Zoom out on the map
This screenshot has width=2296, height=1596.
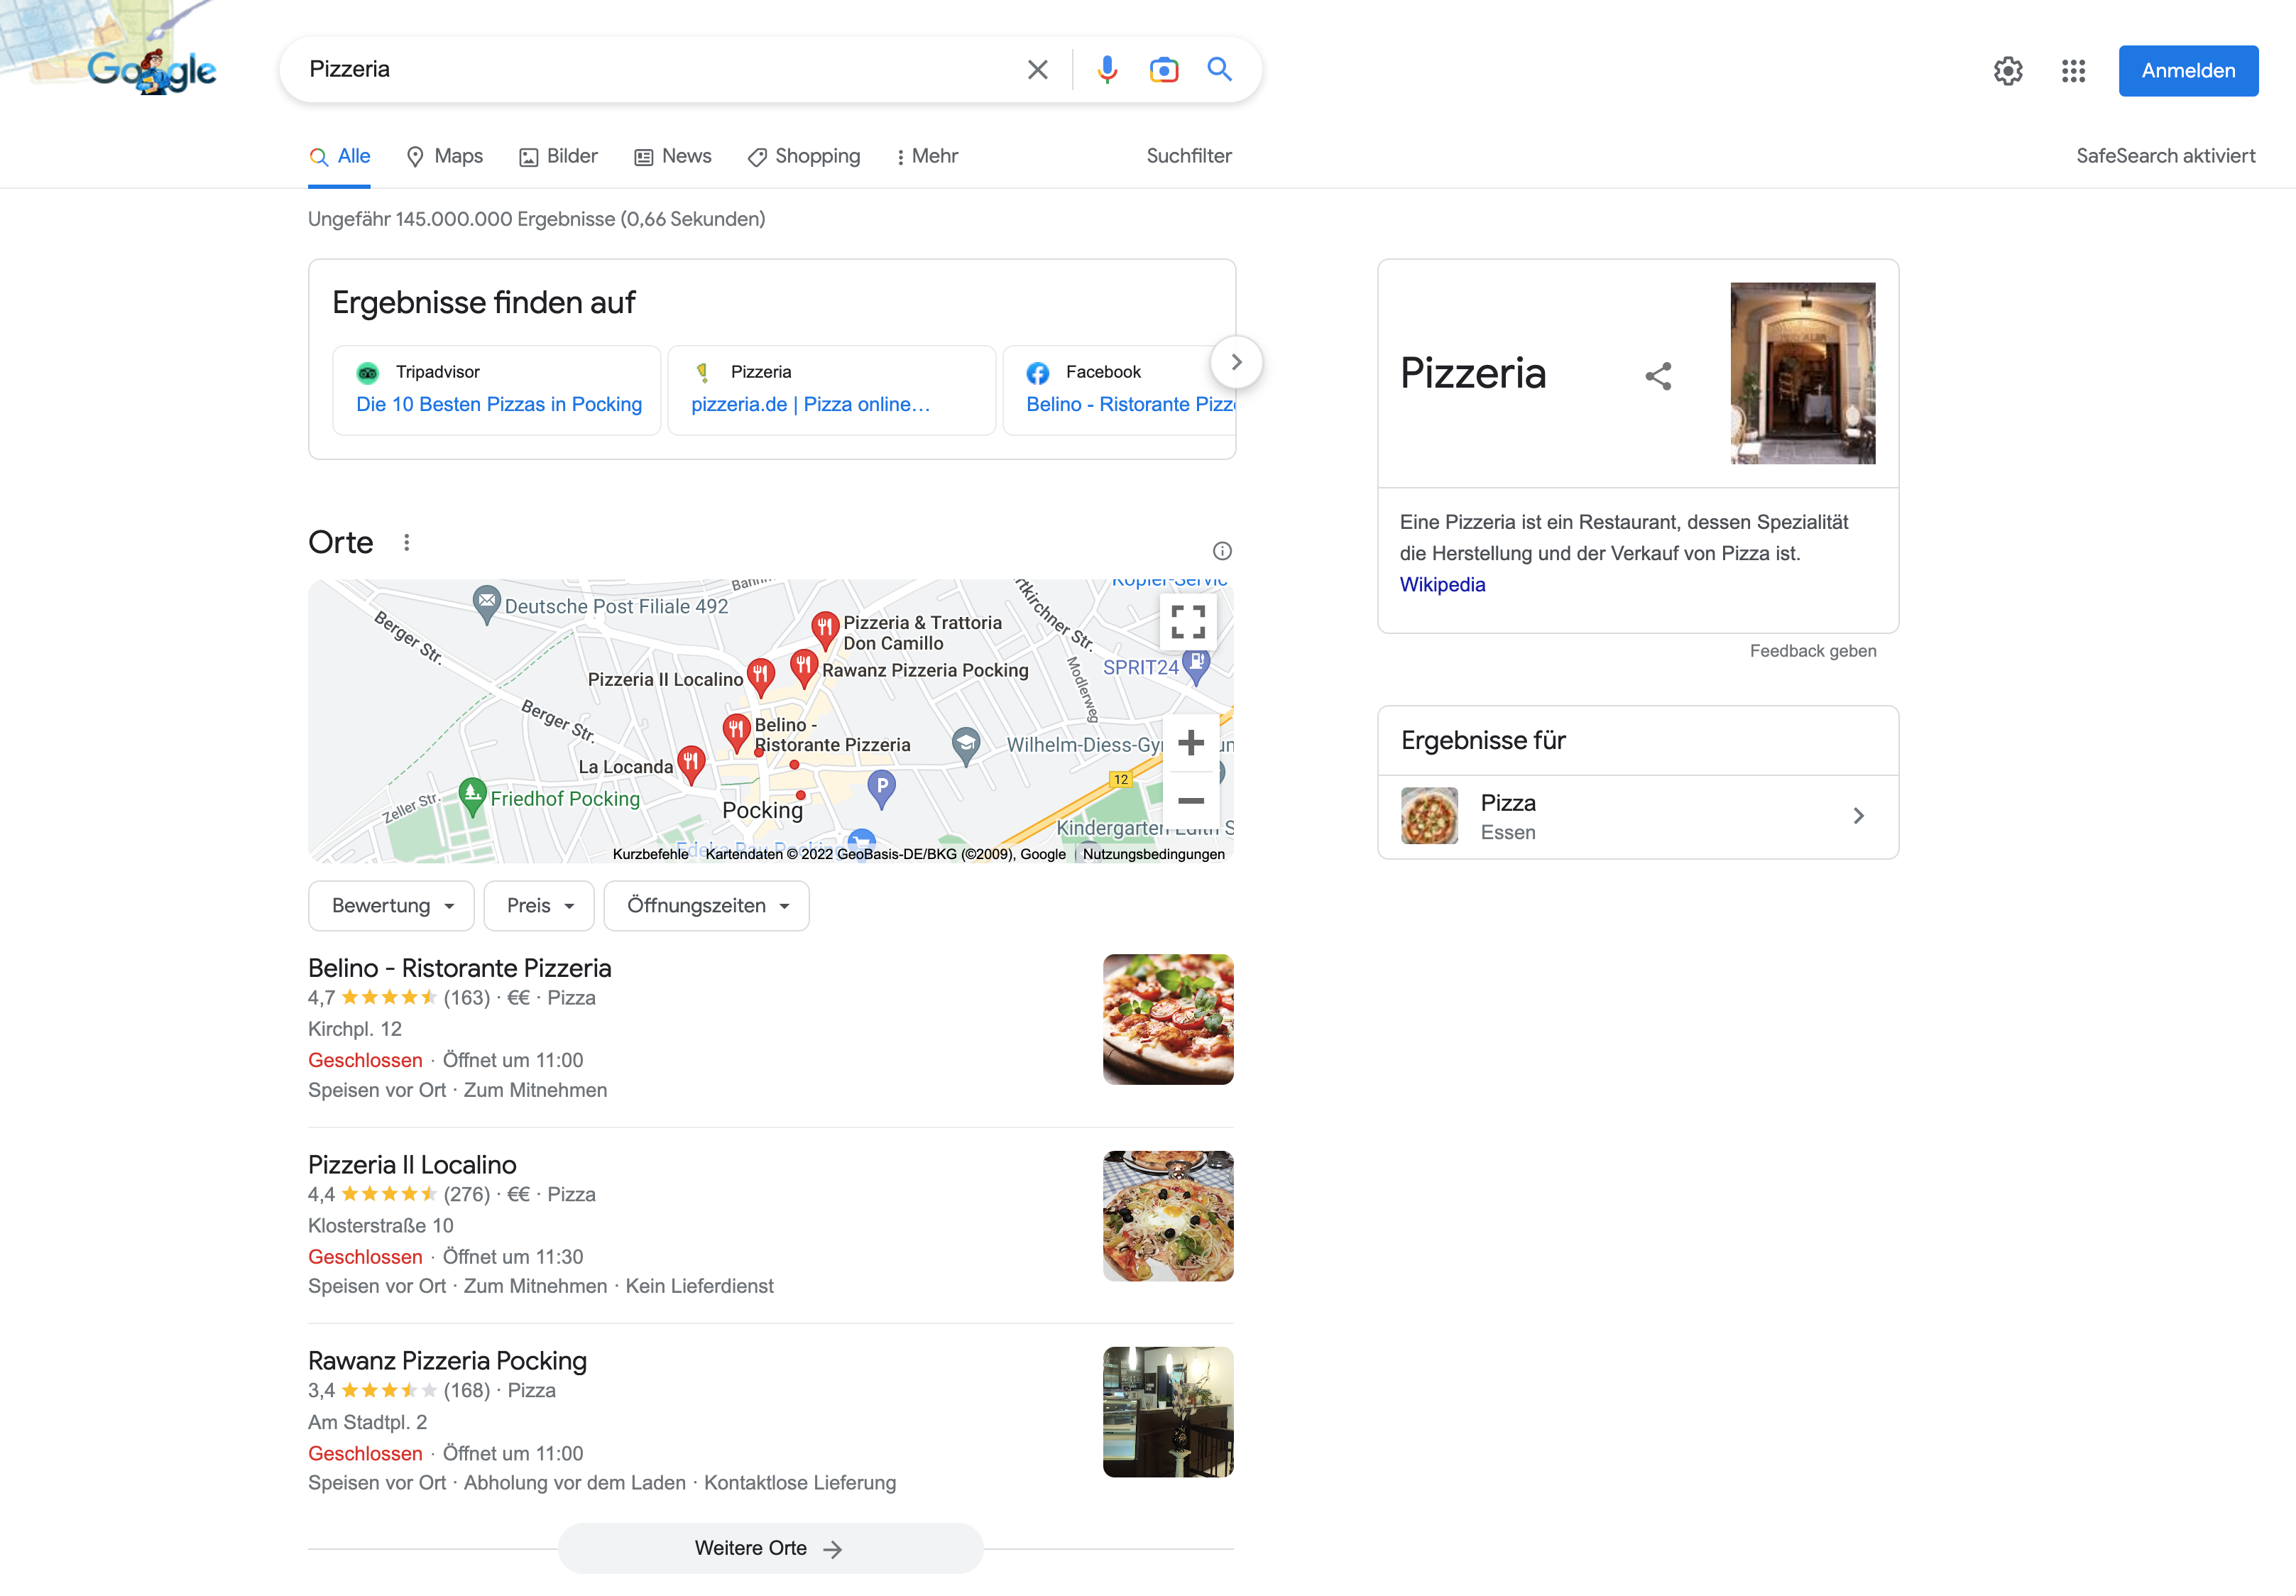click(x=1190, y=800)
